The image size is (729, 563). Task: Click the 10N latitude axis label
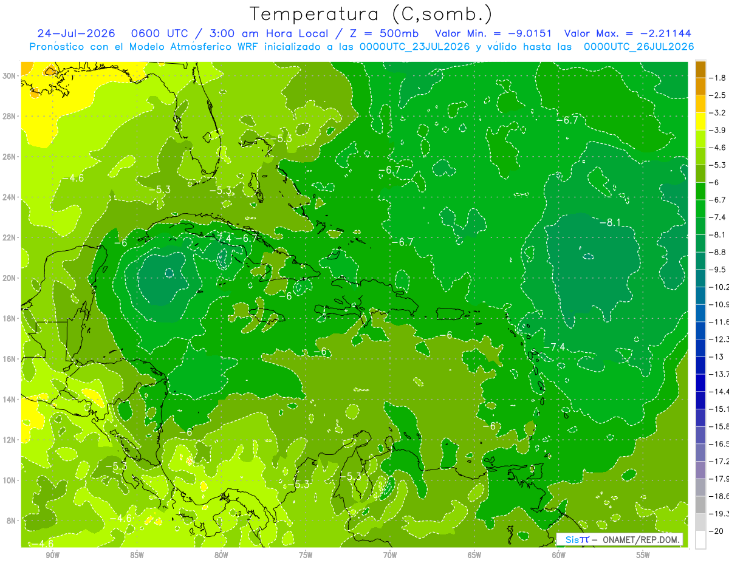pos(10,480)
